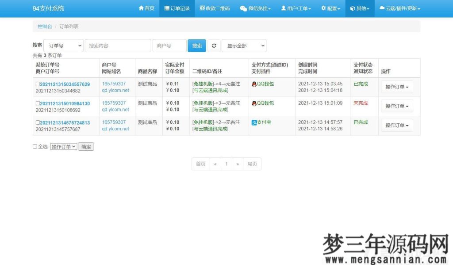This screenshot has width=453, height=267.
Task: Enable the 全选 select-all checkbox
Action: click(35, 146)
